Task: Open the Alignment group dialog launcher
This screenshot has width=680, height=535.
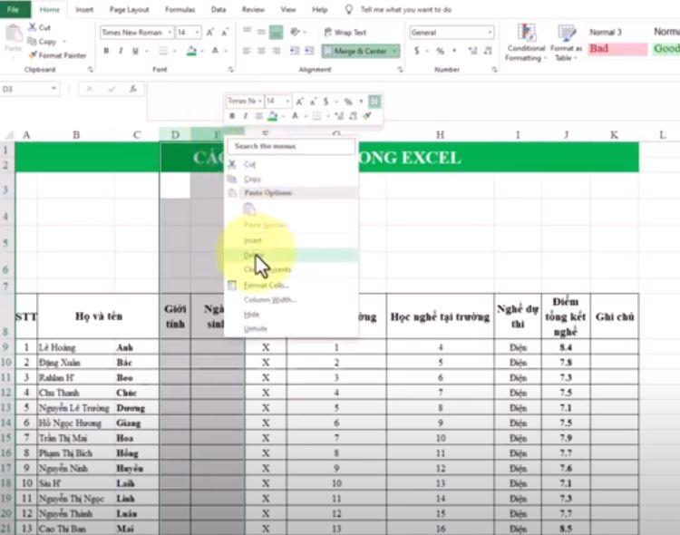Action: (x=400, y=70)
